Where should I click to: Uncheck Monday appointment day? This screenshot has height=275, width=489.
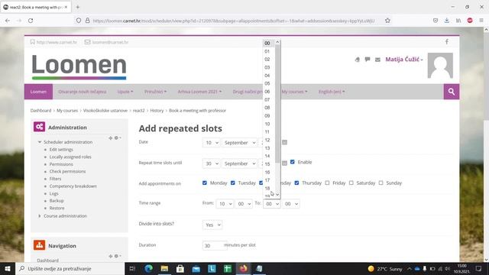click(x=205, y=183)
